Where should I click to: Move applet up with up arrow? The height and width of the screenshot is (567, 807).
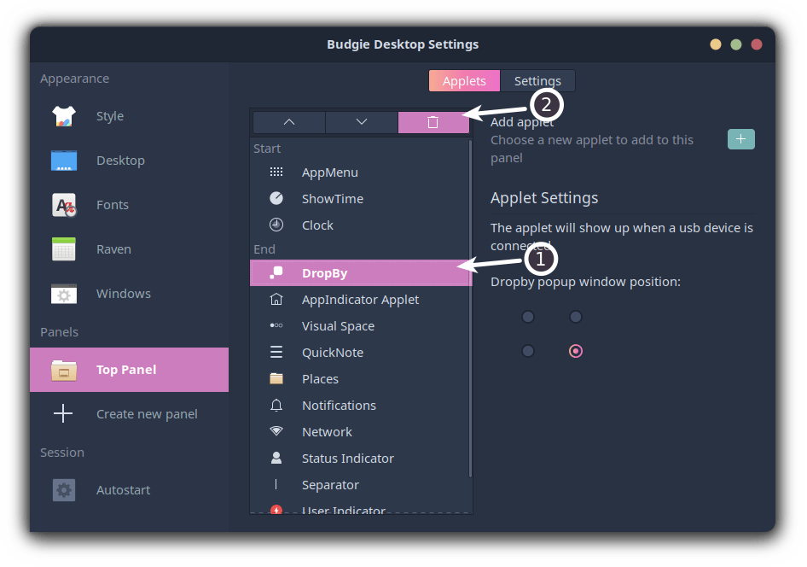288,122
